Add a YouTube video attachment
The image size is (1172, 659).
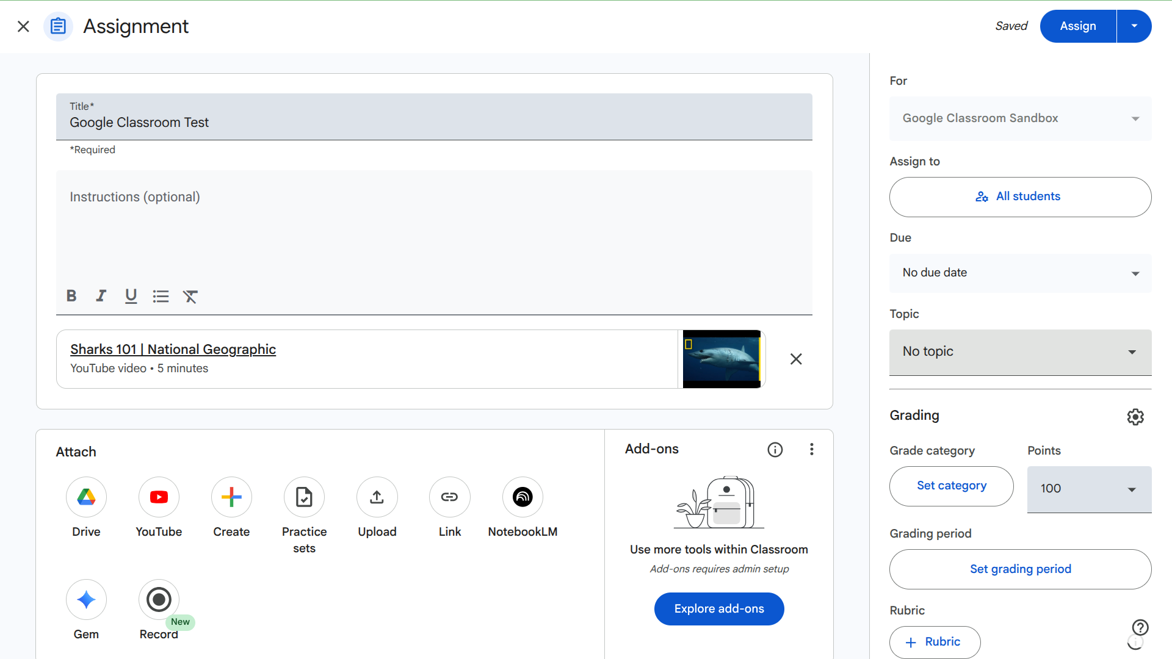pos(159,497)
